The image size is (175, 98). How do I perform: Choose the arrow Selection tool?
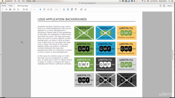tap(40, 10)
